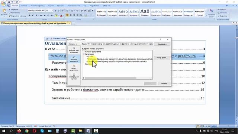Center text alignment in ribbon
The width and height of the screenshot is (238, 134).
click(71, 15)
